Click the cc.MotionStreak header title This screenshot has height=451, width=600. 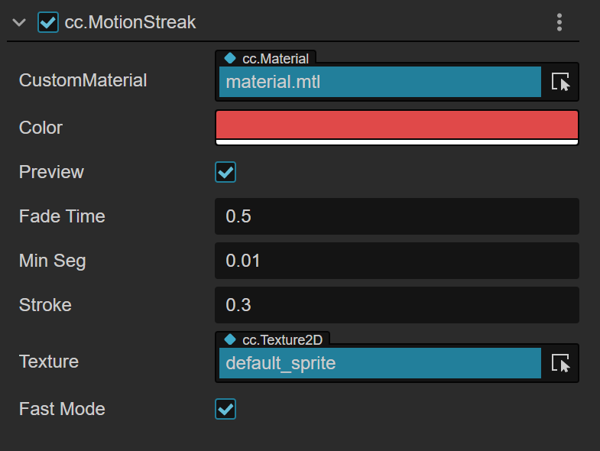point(131,22)
